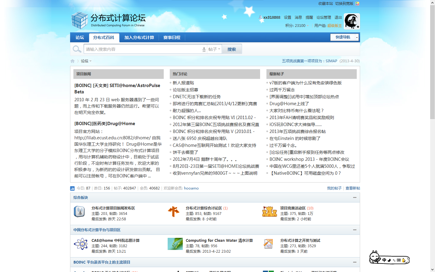Click the colorful style switcher icon
435x272 pixels.
tap(357, 4)
